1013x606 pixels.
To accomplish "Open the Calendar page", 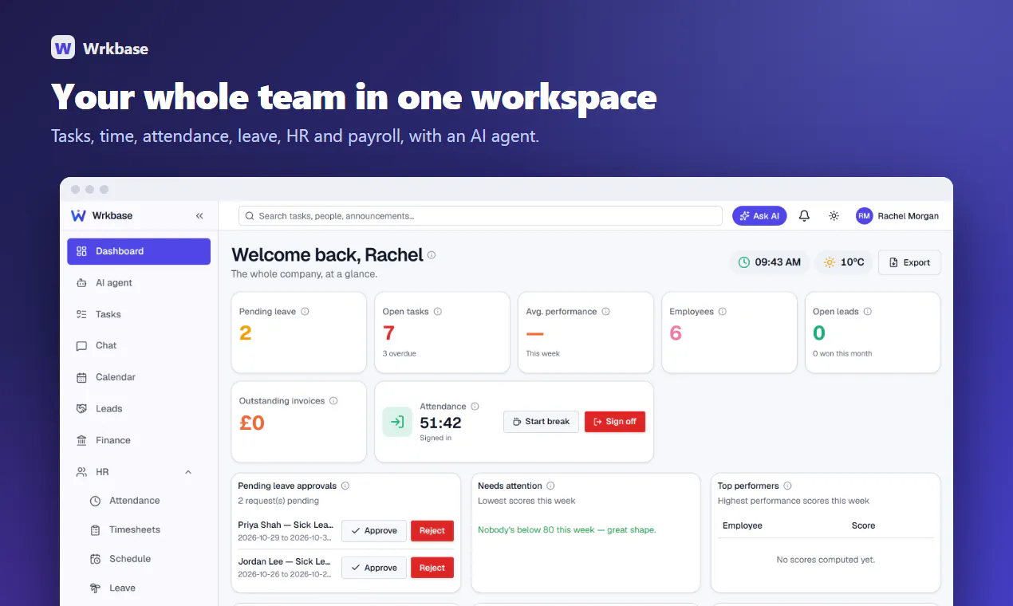I will click(x=139, y=377).
